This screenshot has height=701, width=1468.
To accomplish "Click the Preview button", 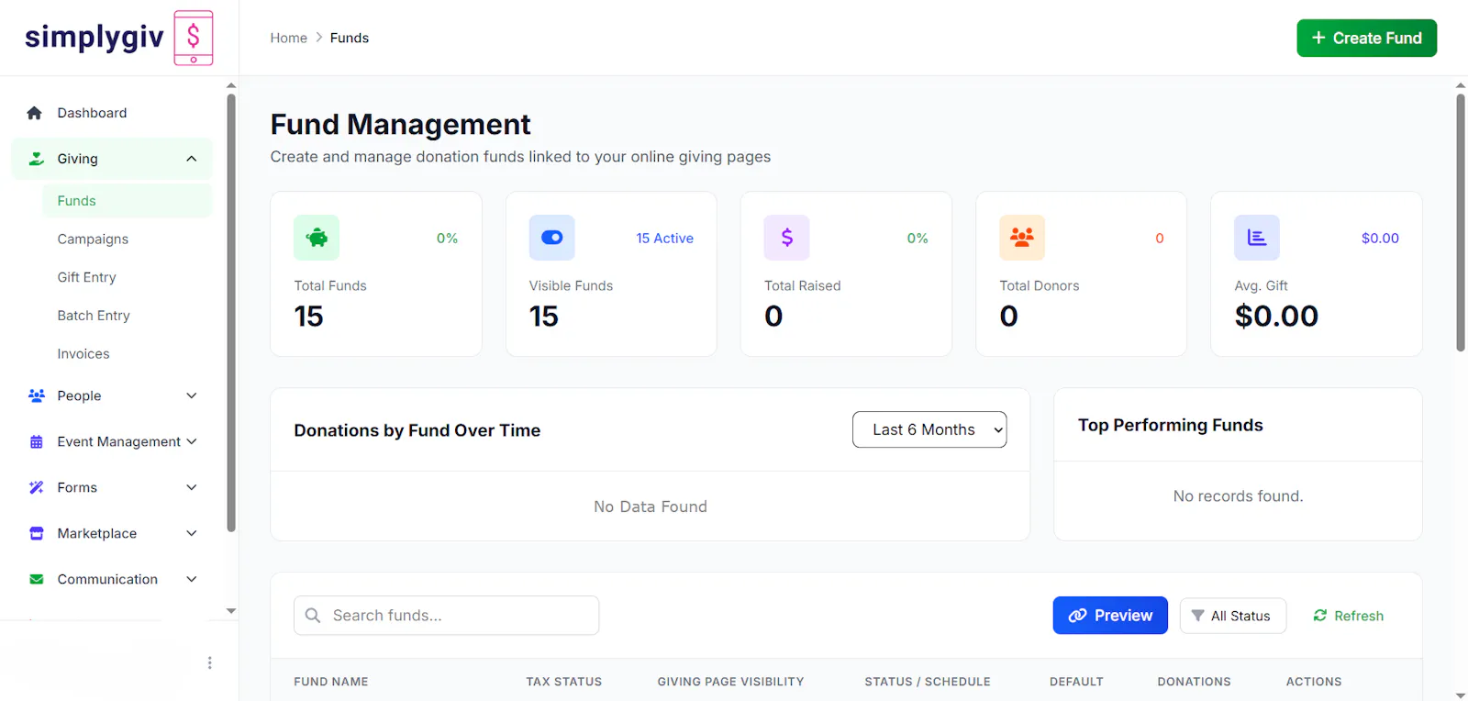I will pyautogui.click(x=1110, y=616).
